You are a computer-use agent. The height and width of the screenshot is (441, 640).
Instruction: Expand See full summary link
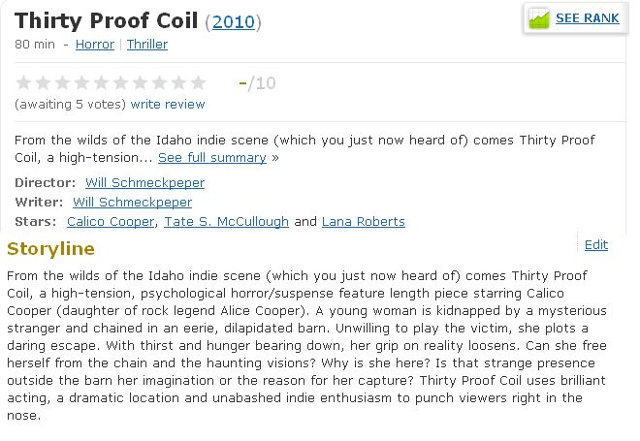click(212, 157)
